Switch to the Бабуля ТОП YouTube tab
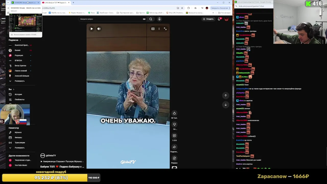Viewport: 327px width, 184px height. [x=56, y=3]
